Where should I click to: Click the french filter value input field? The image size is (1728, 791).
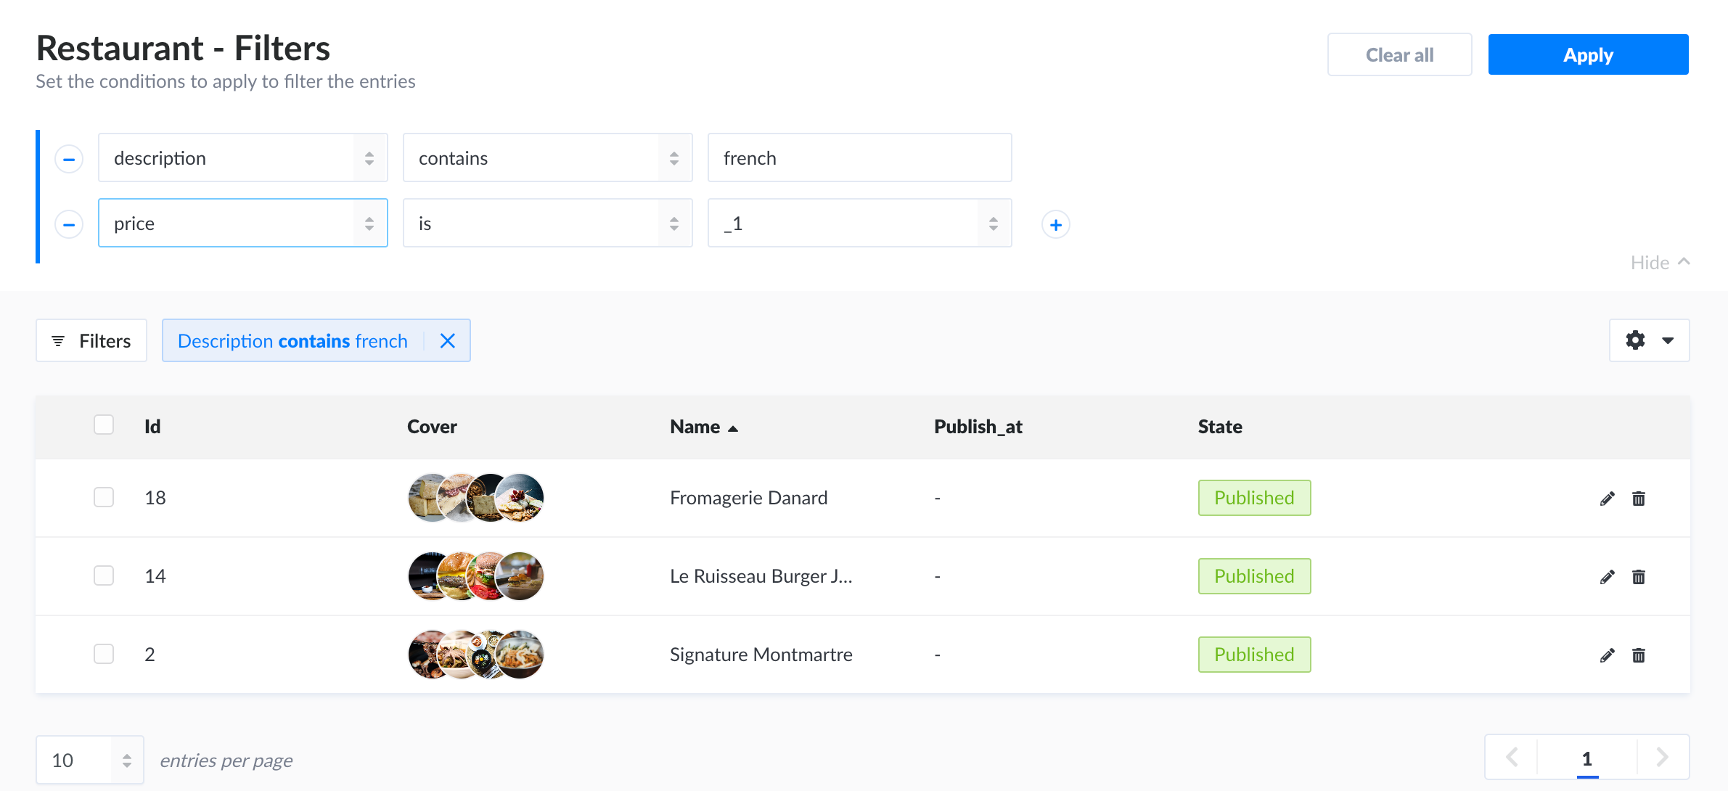pos(859,157)
